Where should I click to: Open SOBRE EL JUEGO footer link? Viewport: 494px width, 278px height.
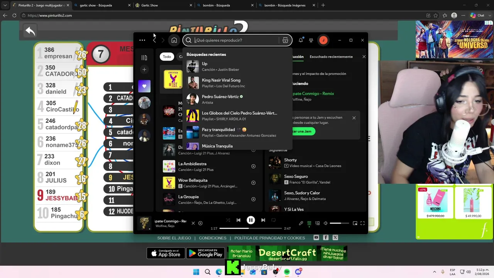174,238
